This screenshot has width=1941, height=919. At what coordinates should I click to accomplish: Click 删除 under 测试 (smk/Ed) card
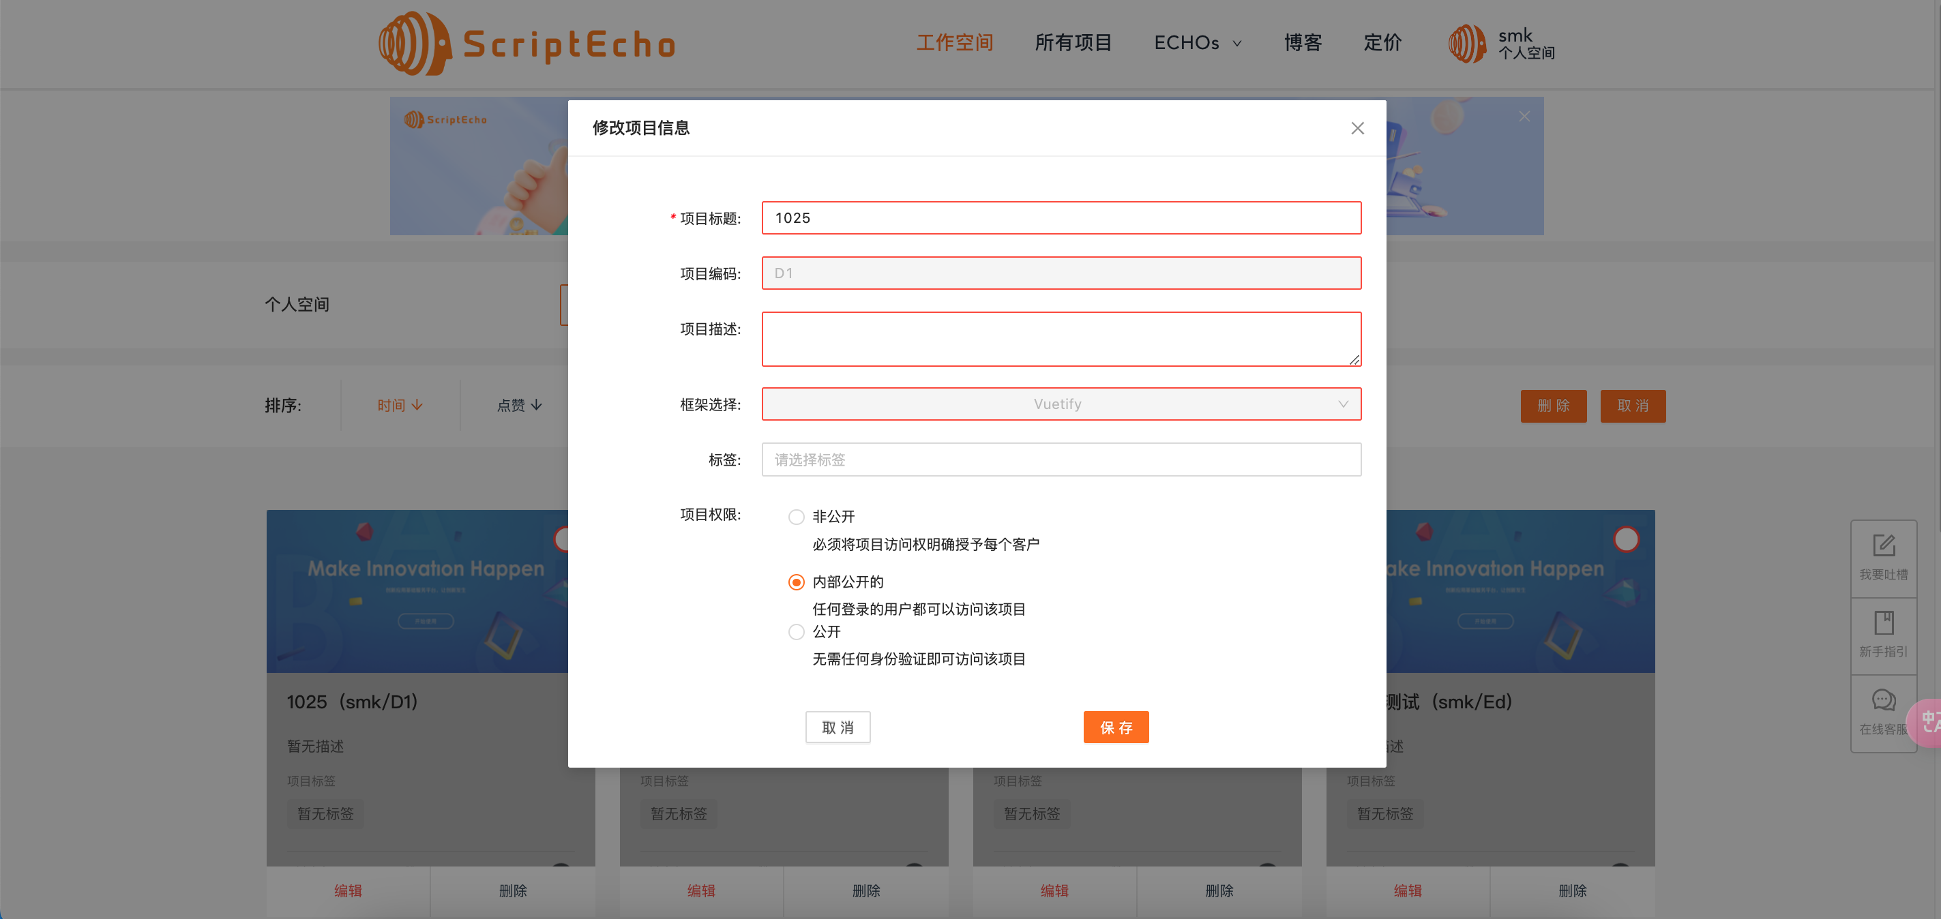pyautogui.click(x=1573, y=891)
